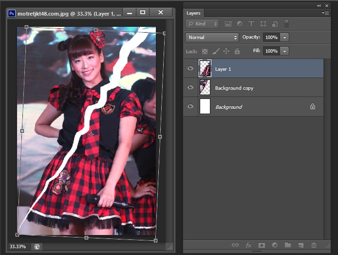Filter layers by smart objects icon
Screen dimensions: 338x255
point(275,24)
